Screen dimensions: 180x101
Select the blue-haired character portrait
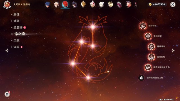click(48, 4)
